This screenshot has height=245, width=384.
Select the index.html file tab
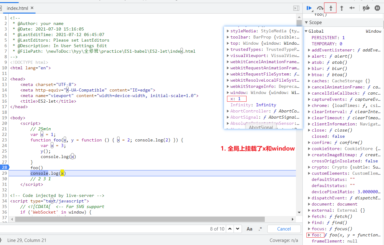pos(20,8)
